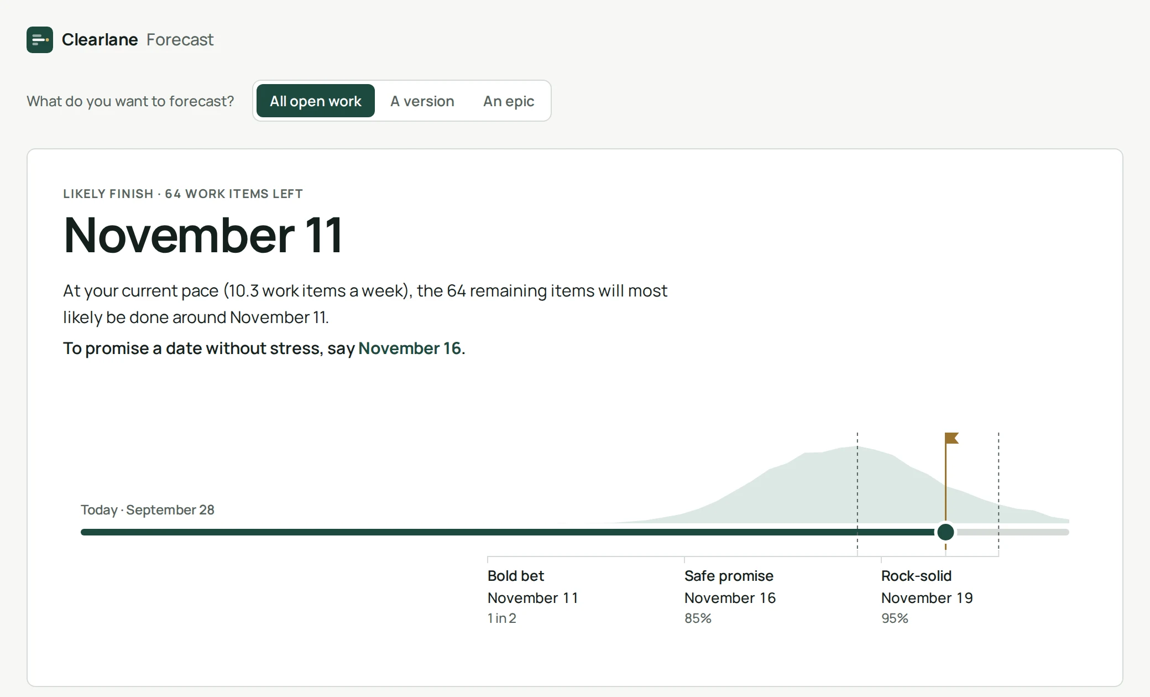This screenshot has width=1150, height=697.
Task: Click the grey unfilled end of the slider track
Action: point(1013,532)
